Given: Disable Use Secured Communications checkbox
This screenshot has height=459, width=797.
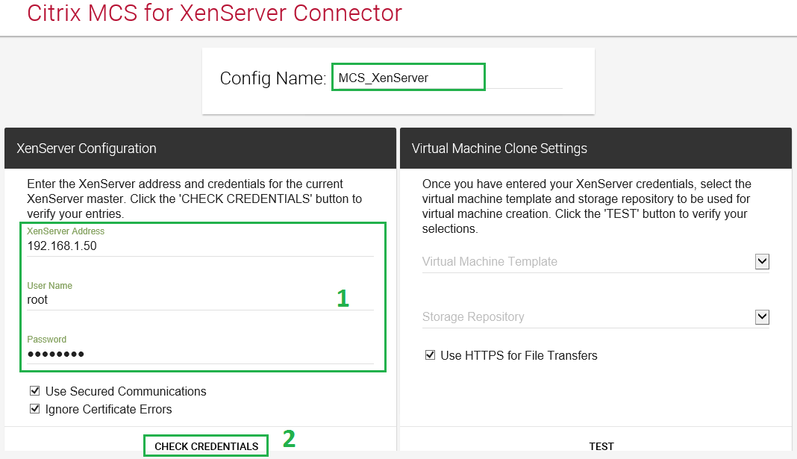Looking at the screenshot, I should 35,391.
